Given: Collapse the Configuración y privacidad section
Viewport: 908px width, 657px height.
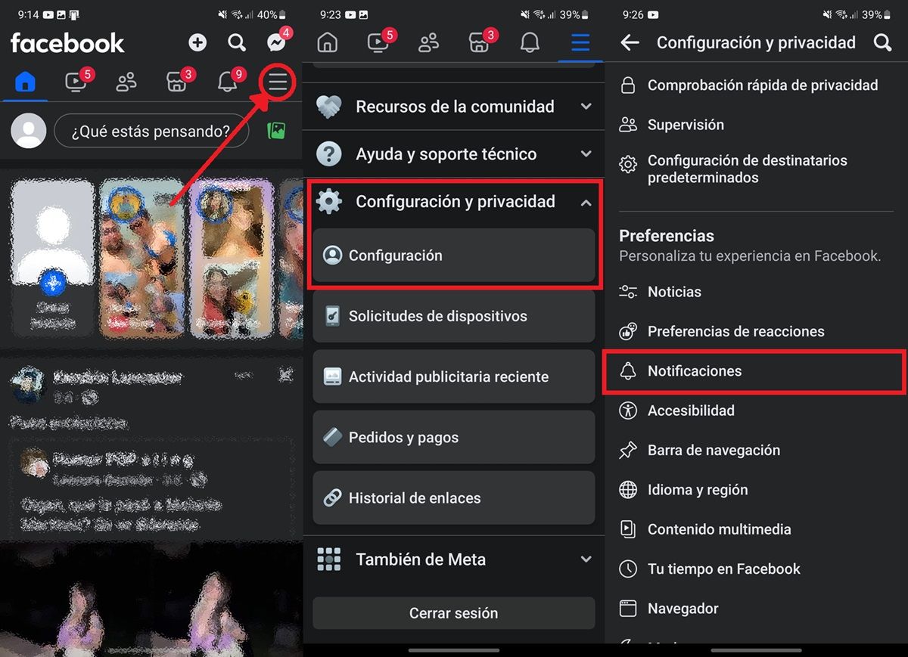Looking at the screenshot, I should click(x=454, y=202).
